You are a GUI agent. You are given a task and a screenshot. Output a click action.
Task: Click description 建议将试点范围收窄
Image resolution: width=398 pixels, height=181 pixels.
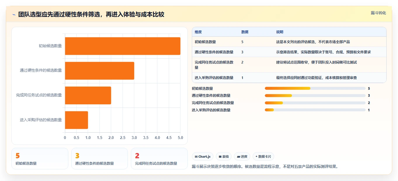[x=317, y=62]
